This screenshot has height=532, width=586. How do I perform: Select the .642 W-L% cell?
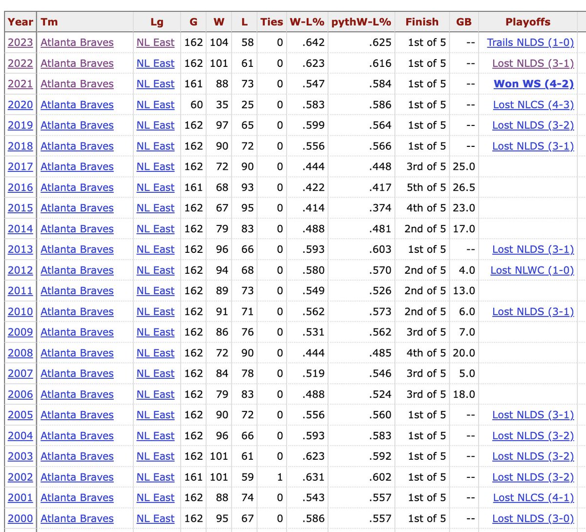313,42
